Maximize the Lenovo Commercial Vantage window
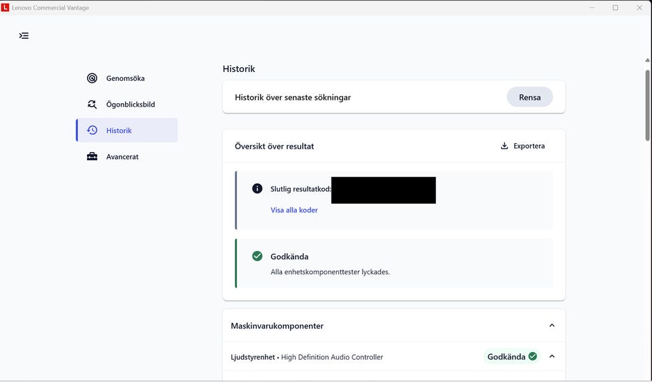 [615, 7]
